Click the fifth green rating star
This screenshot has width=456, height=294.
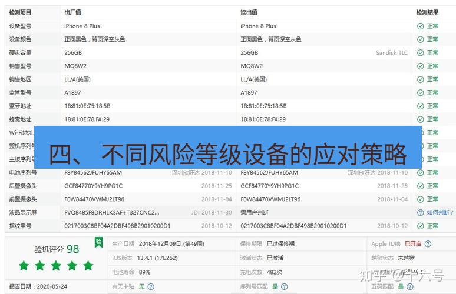[88, 266]
